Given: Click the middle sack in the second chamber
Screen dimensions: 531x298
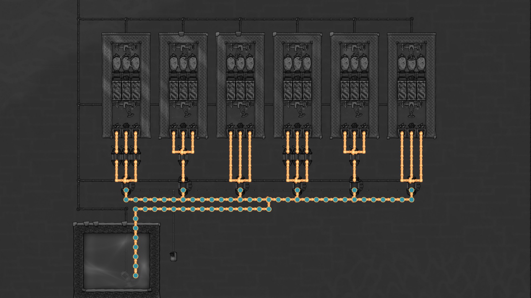Looking at the screenshot, I should [183, 64].
